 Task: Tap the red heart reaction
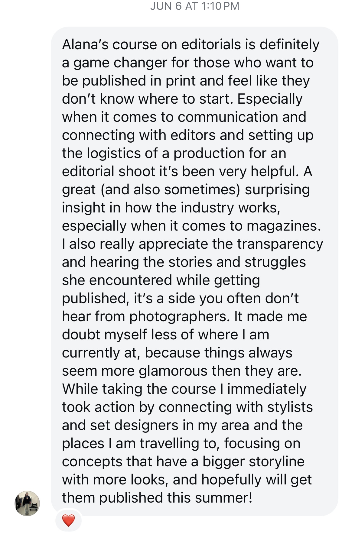68,520
